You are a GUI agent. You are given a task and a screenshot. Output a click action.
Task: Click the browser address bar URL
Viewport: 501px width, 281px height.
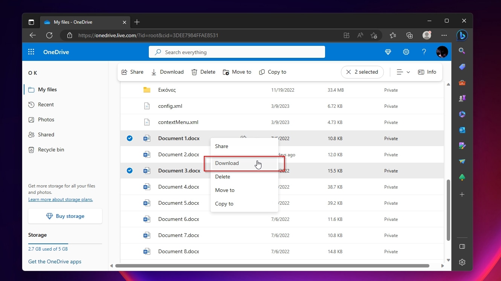click(x=148, y=35)
